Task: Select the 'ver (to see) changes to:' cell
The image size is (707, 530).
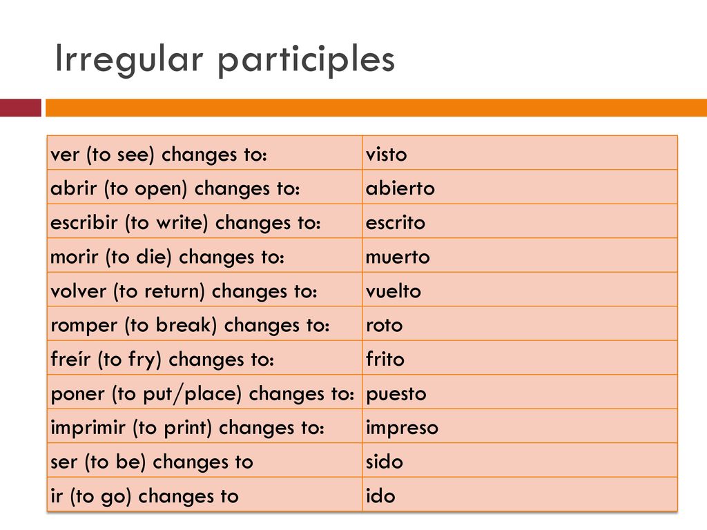Action: click(204, 153)
